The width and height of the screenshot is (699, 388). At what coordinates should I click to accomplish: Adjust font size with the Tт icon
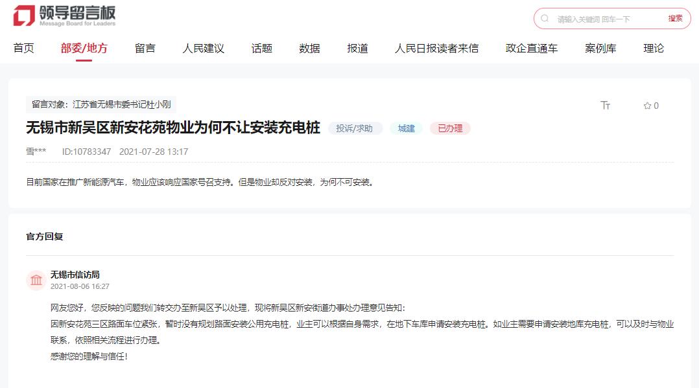point(605,106)
